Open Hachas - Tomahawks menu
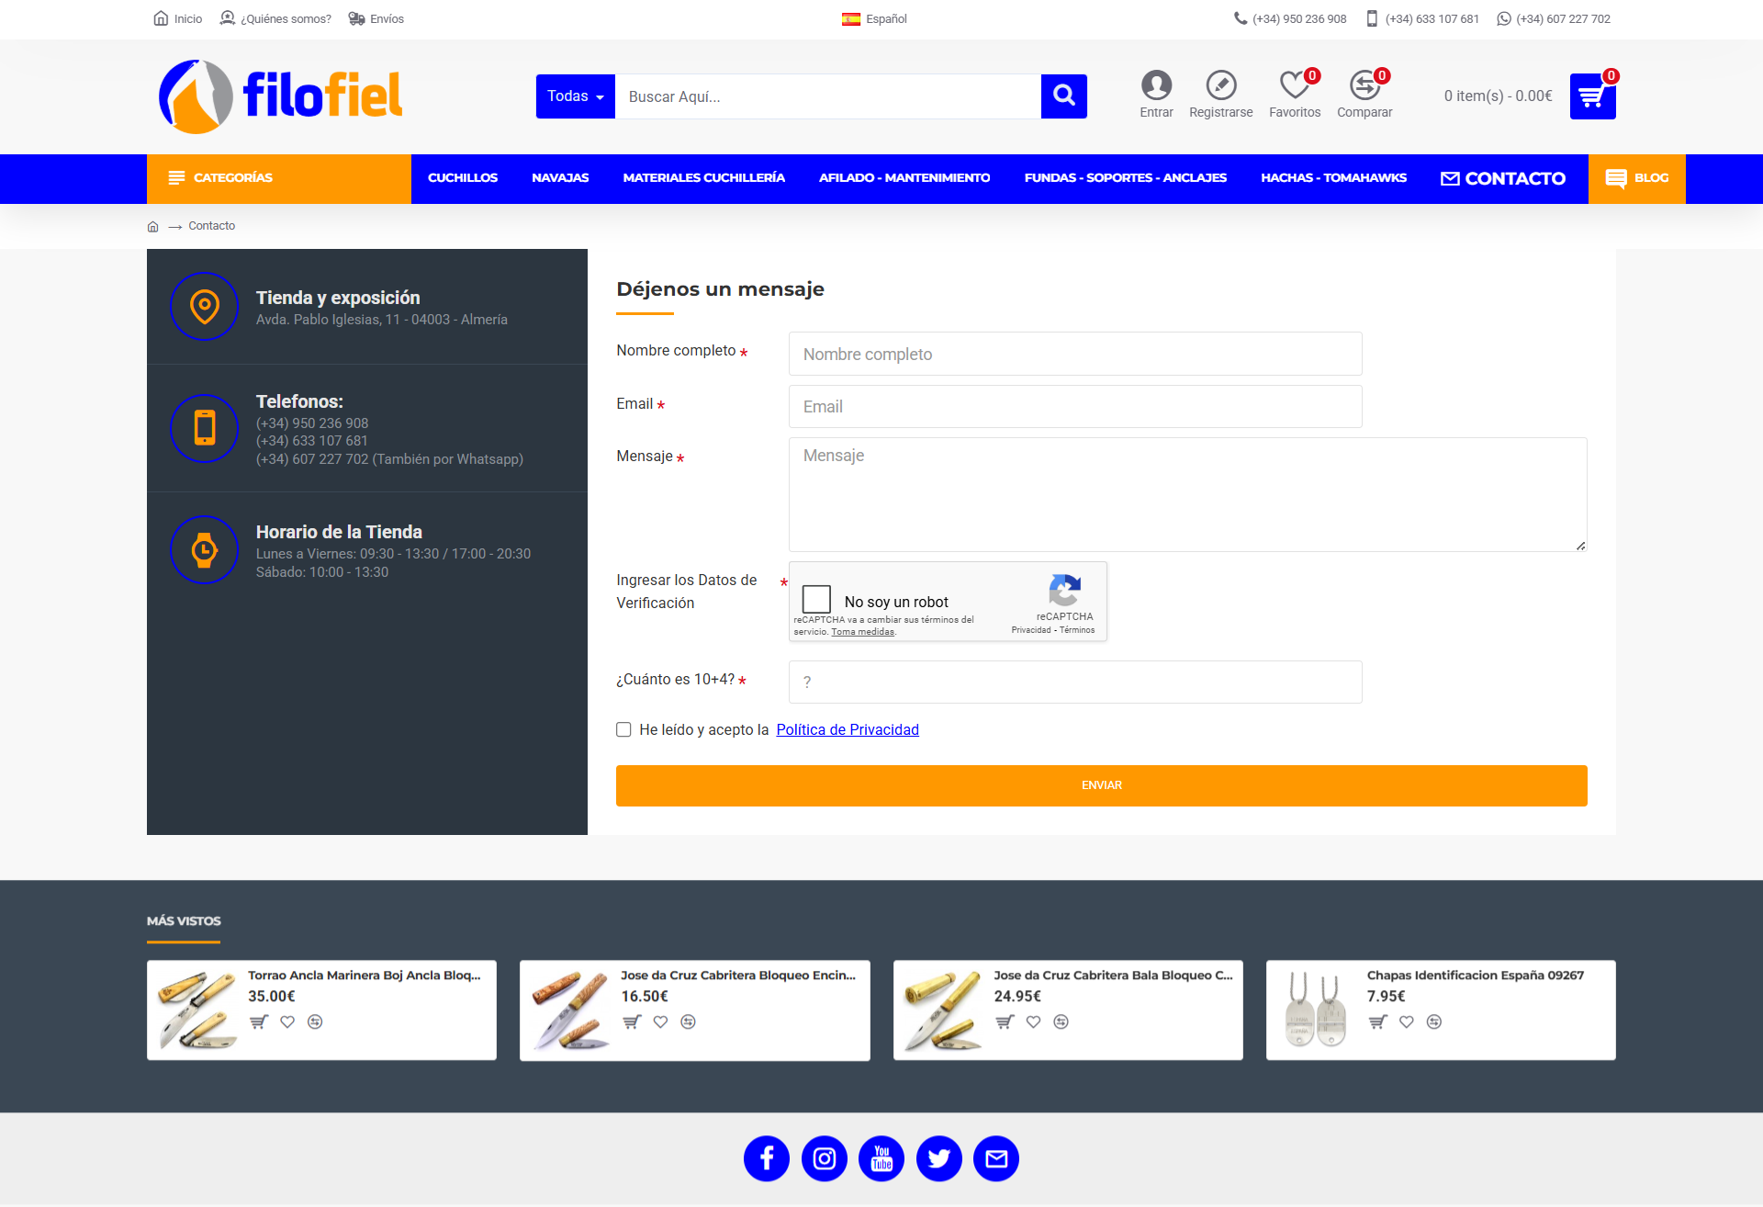The image size is (1763, 1207). 1333,178
